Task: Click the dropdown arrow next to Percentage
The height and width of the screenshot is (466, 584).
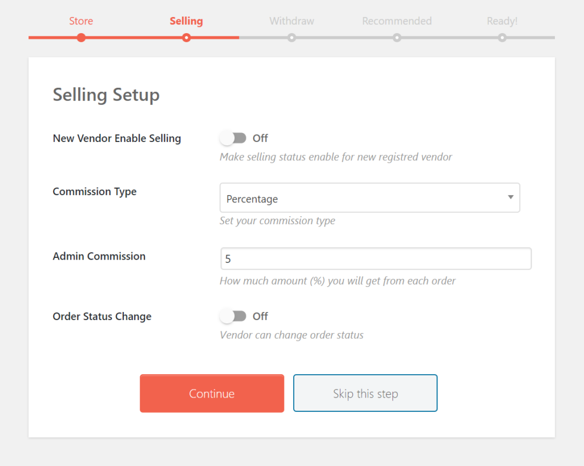Action: 510,197
